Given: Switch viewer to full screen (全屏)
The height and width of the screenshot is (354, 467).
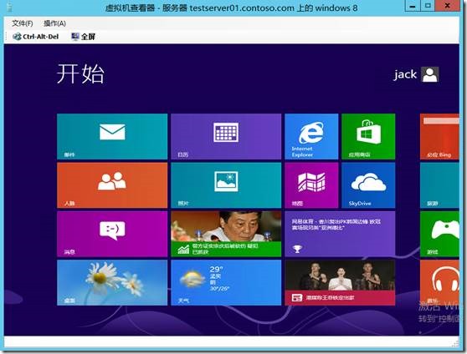Looking at the screenshot, I should (x=83, y=37).
